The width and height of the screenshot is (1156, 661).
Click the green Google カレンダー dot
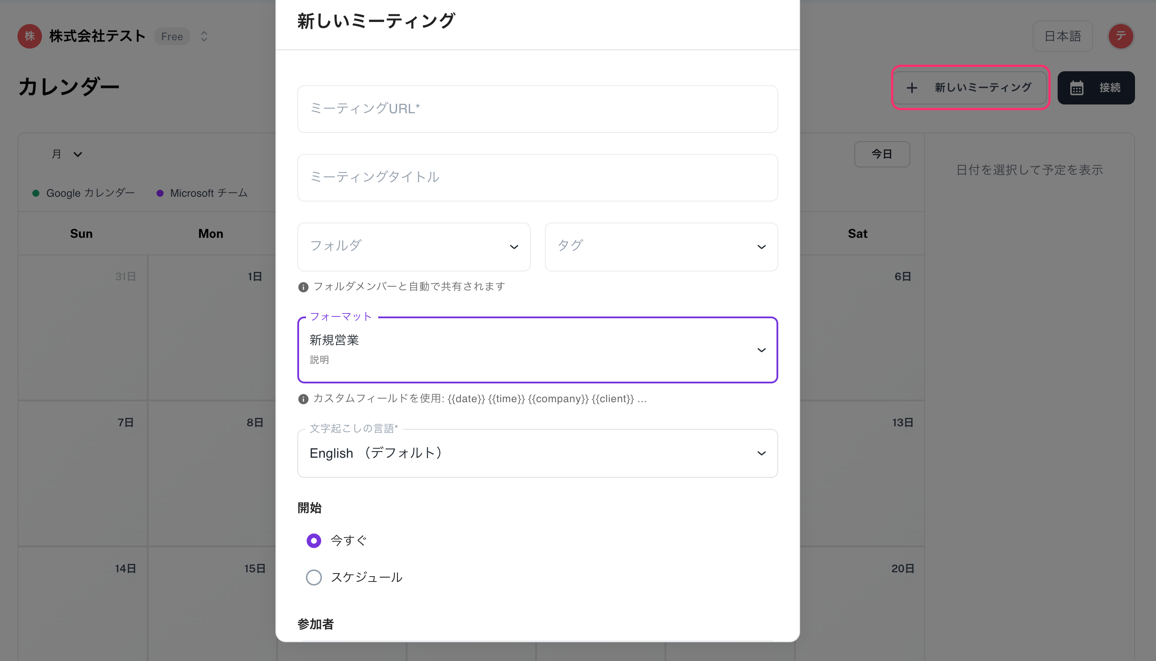pos(36,193)
